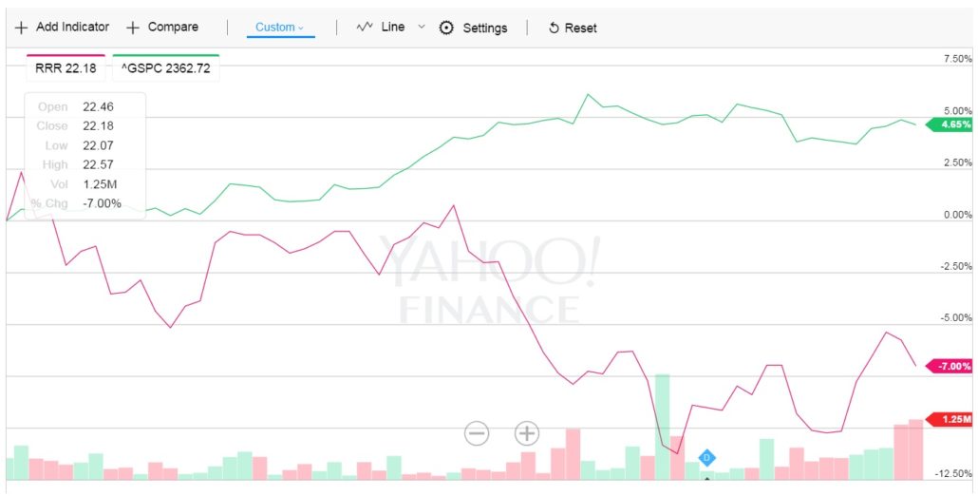Viewport: 978px width, 496px height.
Task: Click the tallest green volume bar
Action: coord(662,426)
